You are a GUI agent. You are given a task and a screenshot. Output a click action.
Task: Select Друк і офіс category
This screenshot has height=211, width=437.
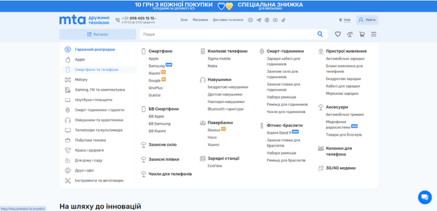click(84, 170)
